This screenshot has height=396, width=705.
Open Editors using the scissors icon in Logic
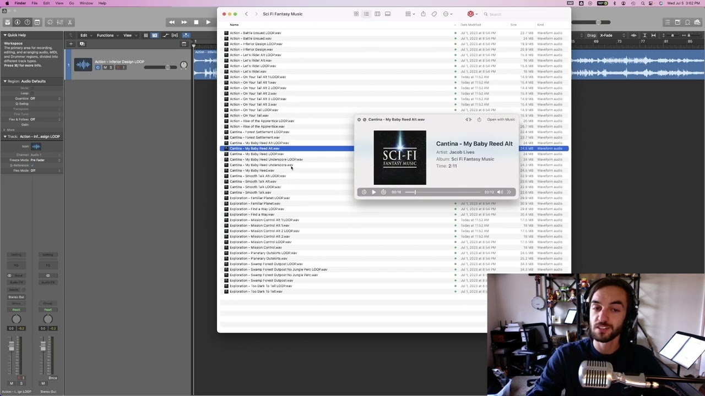click(x=70, y=22)
